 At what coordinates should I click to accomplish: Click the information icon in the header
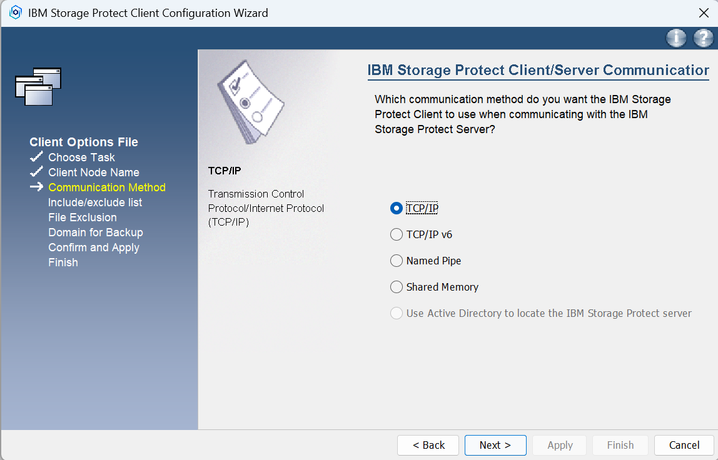point(676,39)
